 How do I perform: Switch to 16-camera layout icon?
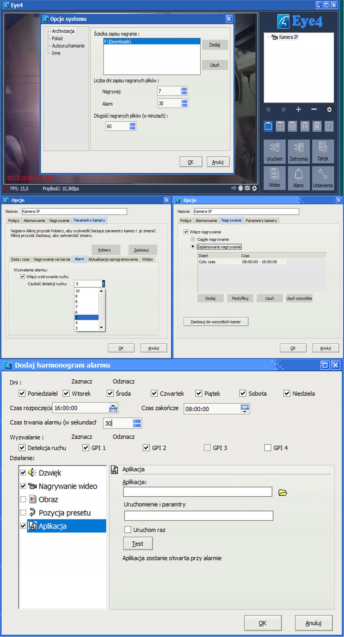point(305,126)
